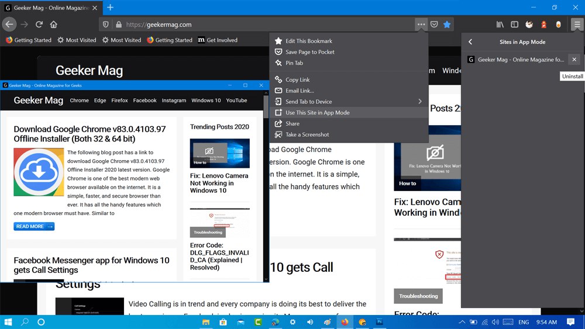
Task: Expand Send Tab to Device submenu
Action: [349, 101]
